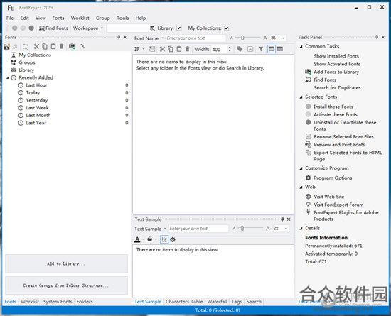Click the Find Fonts button in main toolbar
The height and width of the screenshot is (316, 391).
click(53, 28)
